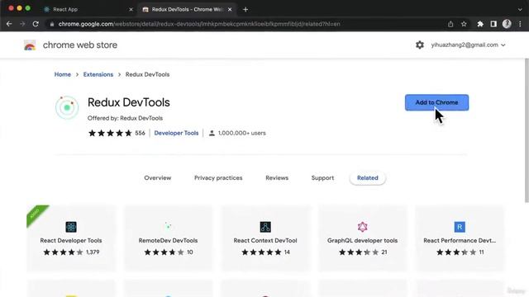The width and height of the screenshot is (529, 297).
Task: Click the page vertical scrollbar
Action: 527,130
